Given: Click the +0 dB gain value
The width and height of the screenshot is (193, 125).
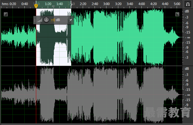Looking at the screenshot, I should tap(55, 20).
